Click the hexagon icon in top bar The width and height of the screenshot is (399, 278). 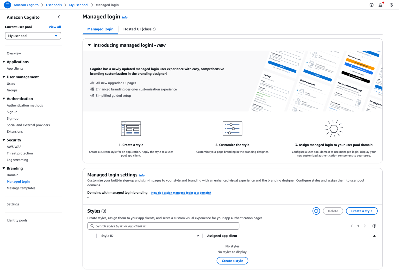point(391,5)
